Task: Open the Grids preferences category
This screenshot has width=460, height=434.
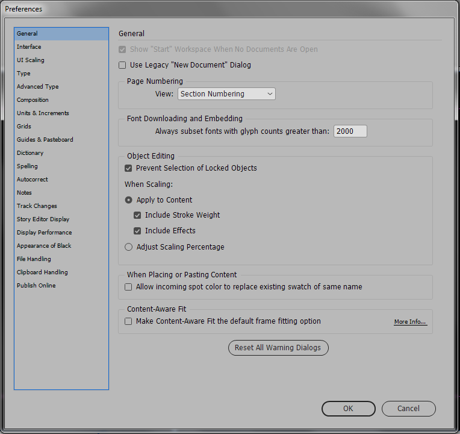Action: tap(61, 126)
